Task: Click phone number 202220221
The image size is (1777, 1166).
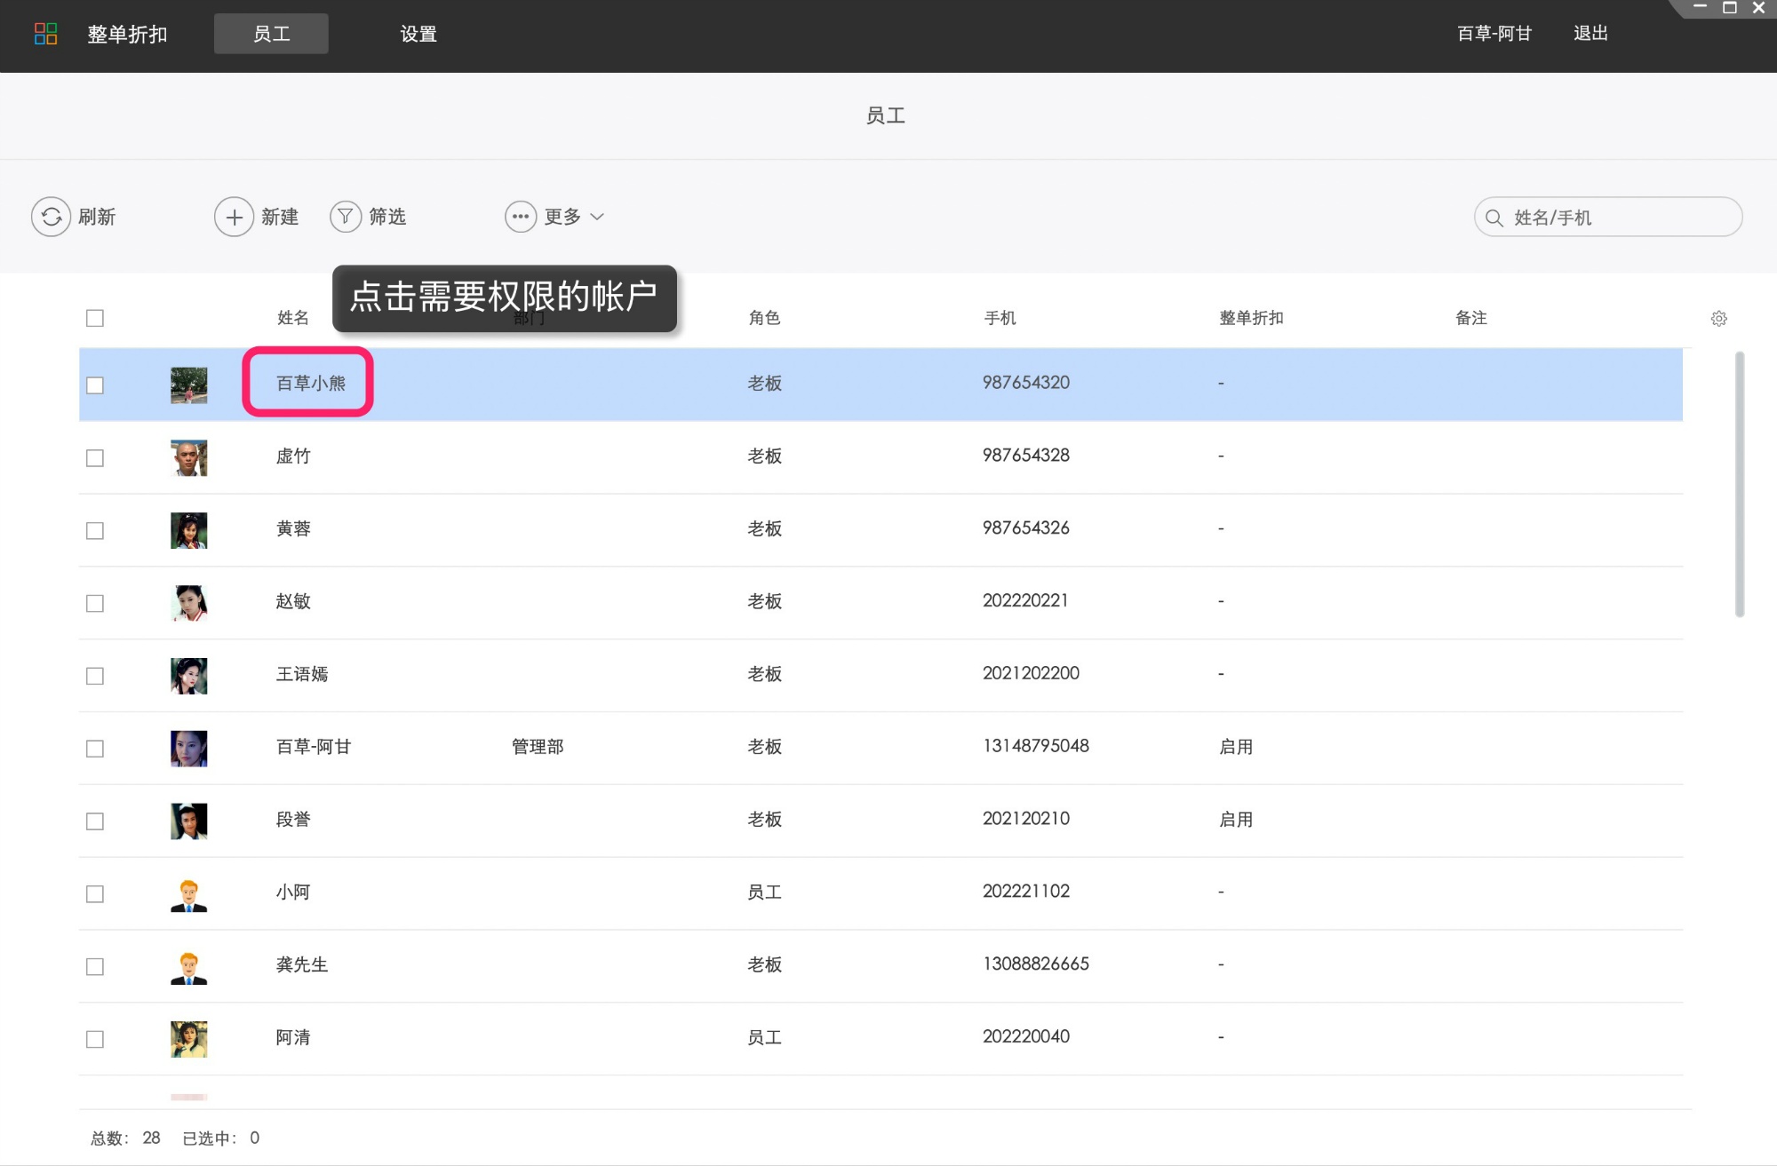Action: [x=1025, y=600]
